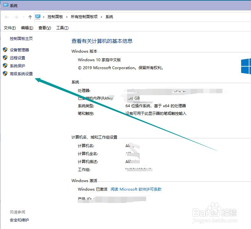Click the 计算机描述: label
The height and width of the screenshot is (229, 251).
pyautogui.click(x=88, y=161)
